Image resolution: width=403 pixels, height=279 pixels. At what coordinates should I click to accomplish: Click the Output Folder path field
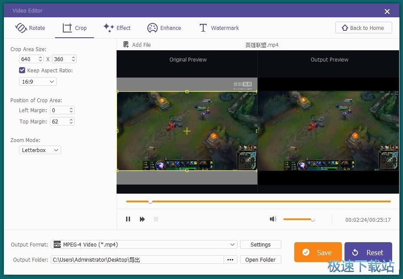click(137, 260)
